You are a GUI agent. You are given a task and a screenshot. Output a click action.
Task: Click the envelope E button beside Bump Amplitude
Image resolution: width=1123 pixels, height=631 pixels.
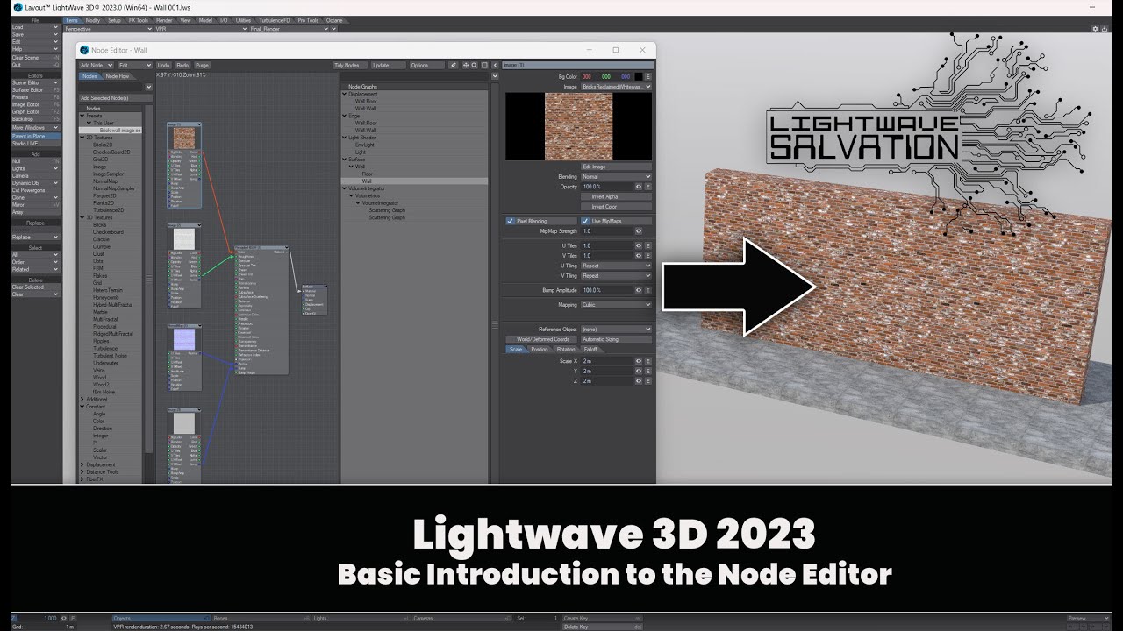(648, 290)
